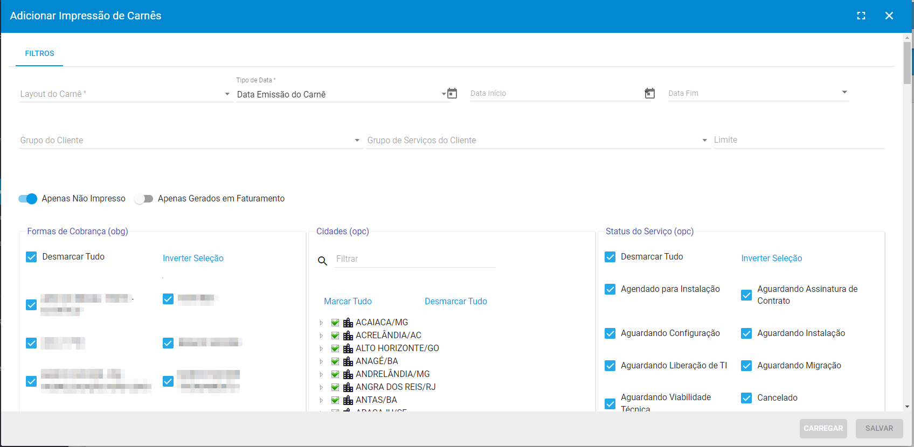Uncheck the ANAGÉ/BA city checkbox
Screen dimensions: 914x447
click(335, 361)
